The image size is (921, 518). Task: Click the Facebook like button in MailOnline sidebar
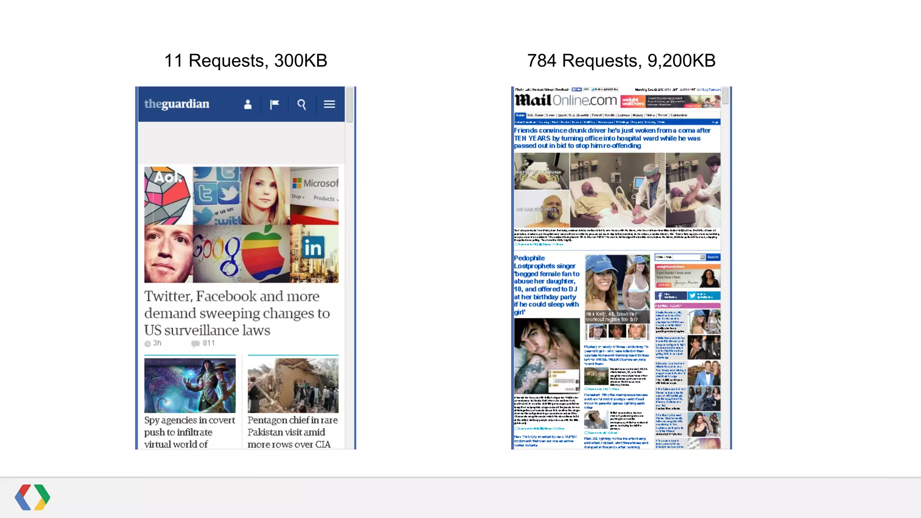click(x=671, y=295)
